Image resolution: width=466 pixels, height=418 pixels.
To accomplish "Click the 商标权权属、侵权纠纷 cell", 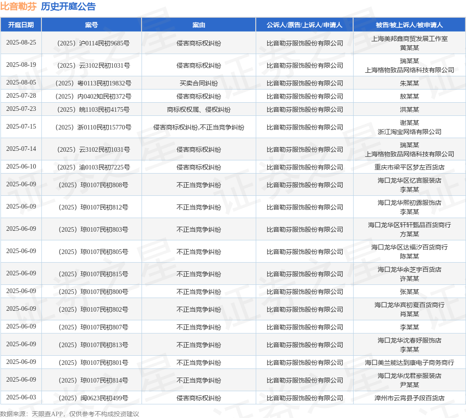I will tap(198, 110).
